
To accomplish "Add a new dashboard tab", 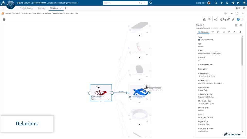I will [x=66, y=8].
